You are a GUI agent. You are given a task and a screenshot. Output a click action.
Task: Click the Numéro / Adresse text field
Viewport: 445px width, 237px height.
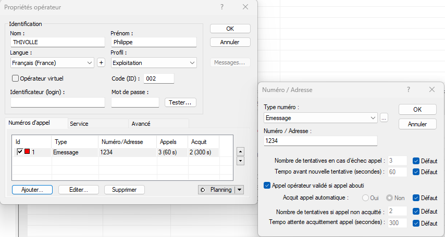[320, 141]
